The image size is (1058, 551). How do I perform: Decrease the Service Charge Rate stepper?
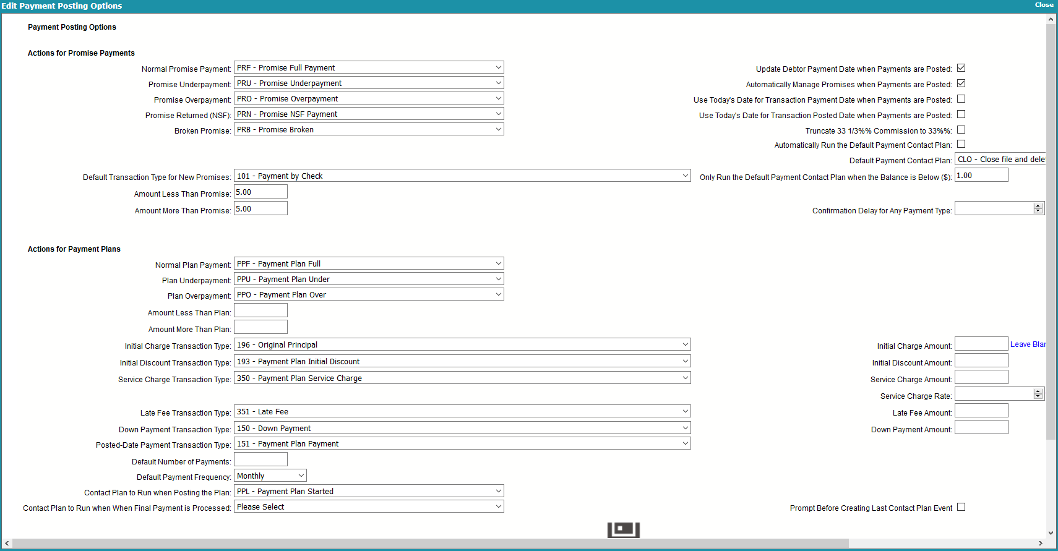click(x=1038, y=397)
